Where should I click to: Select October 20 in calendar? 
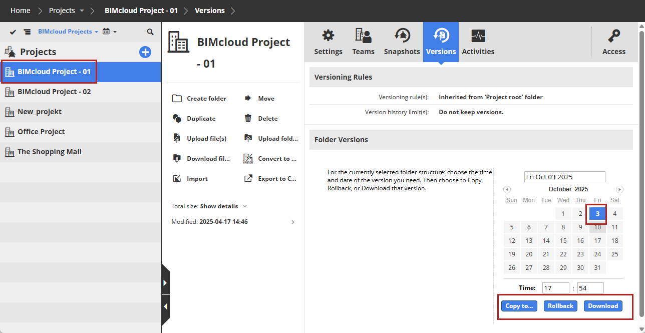[529, 254]
